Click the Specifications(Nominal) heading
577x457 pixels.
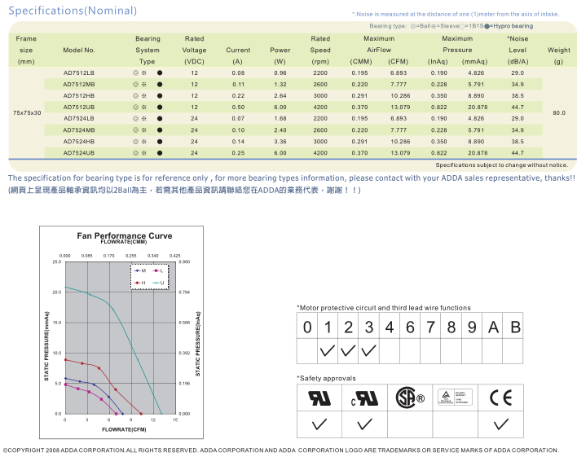(73, 11)
